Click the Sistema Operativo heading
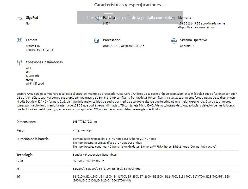The image size is (248, 189). point(194,40)
